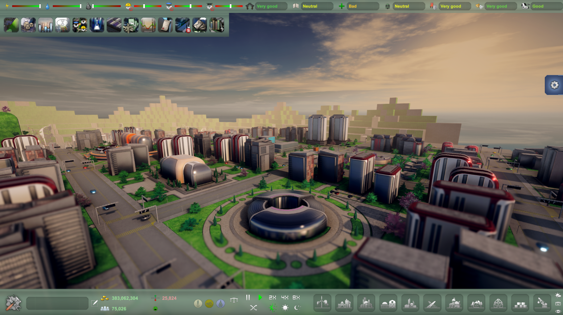Set game speed to 4X
This screenshot has height=315, width=563.
point(285,297)
